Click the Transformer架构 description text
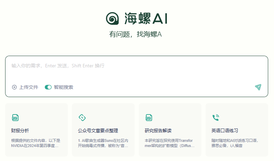274x161 pixels. 170,143
